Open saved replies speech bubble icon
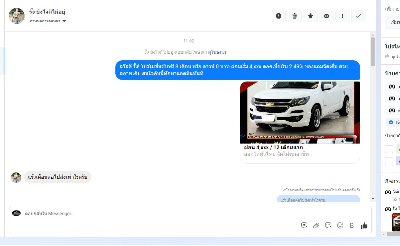The image size is (400, 246). pyautogui.click(x=328, y=225)
